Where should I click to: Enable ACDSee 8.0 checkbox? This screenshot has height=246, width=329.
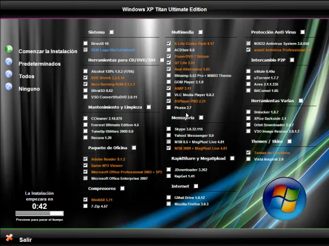[x=169, y=50]
